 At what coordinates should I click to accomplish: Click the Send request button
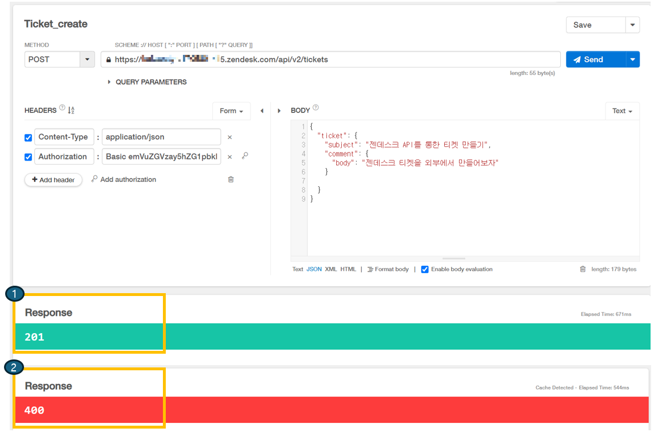596,59
